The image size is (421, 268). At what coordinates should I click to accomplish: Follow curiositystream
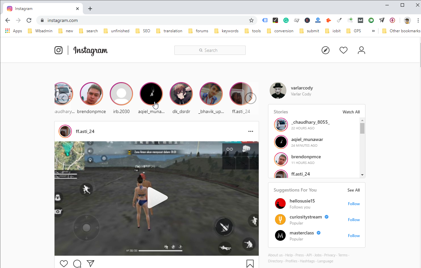click(354, 220)
